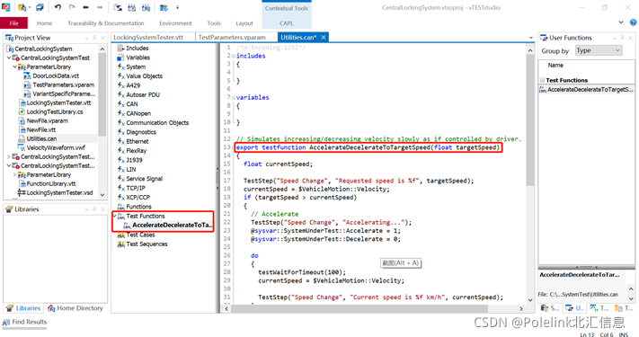Open the new/open file toolbar icon
The width and height of the screenshot is (639, 337).
[x=22, y=7]
